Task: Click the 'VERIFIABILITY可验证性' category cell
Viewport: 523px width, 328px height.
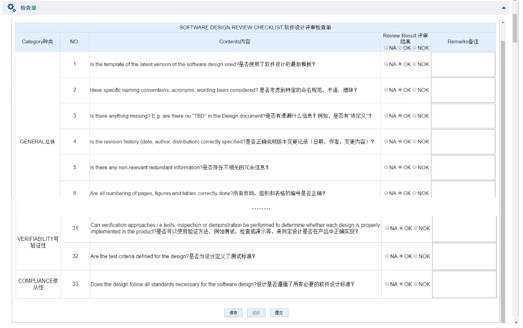Action: [x=38, y=242]
